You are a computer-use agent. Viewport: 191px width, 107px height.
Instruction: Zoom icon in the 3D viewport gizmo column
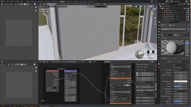coord(155,18)
